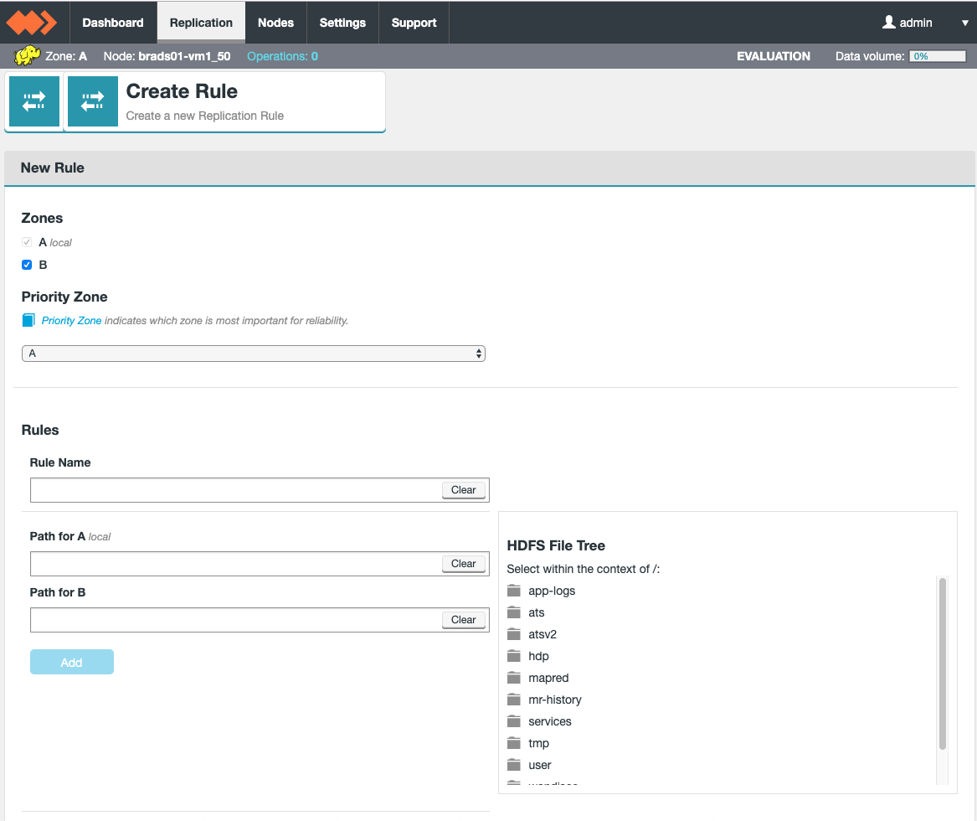977x821 pixels.
Task: Click the Path for B input field
Action: click(x=234, y=620)
